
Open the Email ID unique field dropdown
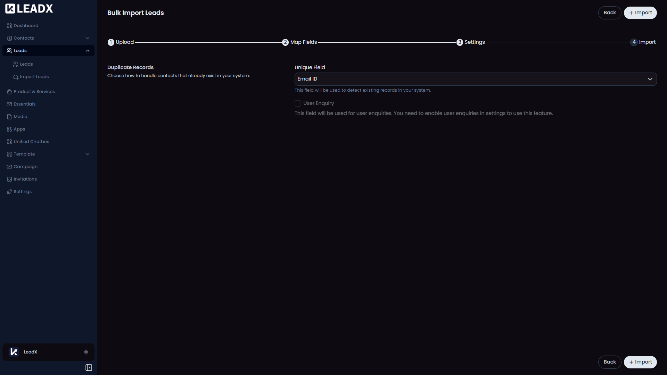click(650, 79)
